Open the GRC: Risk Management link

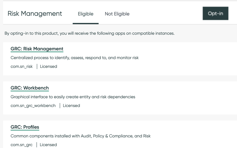[x=37, y=49]
